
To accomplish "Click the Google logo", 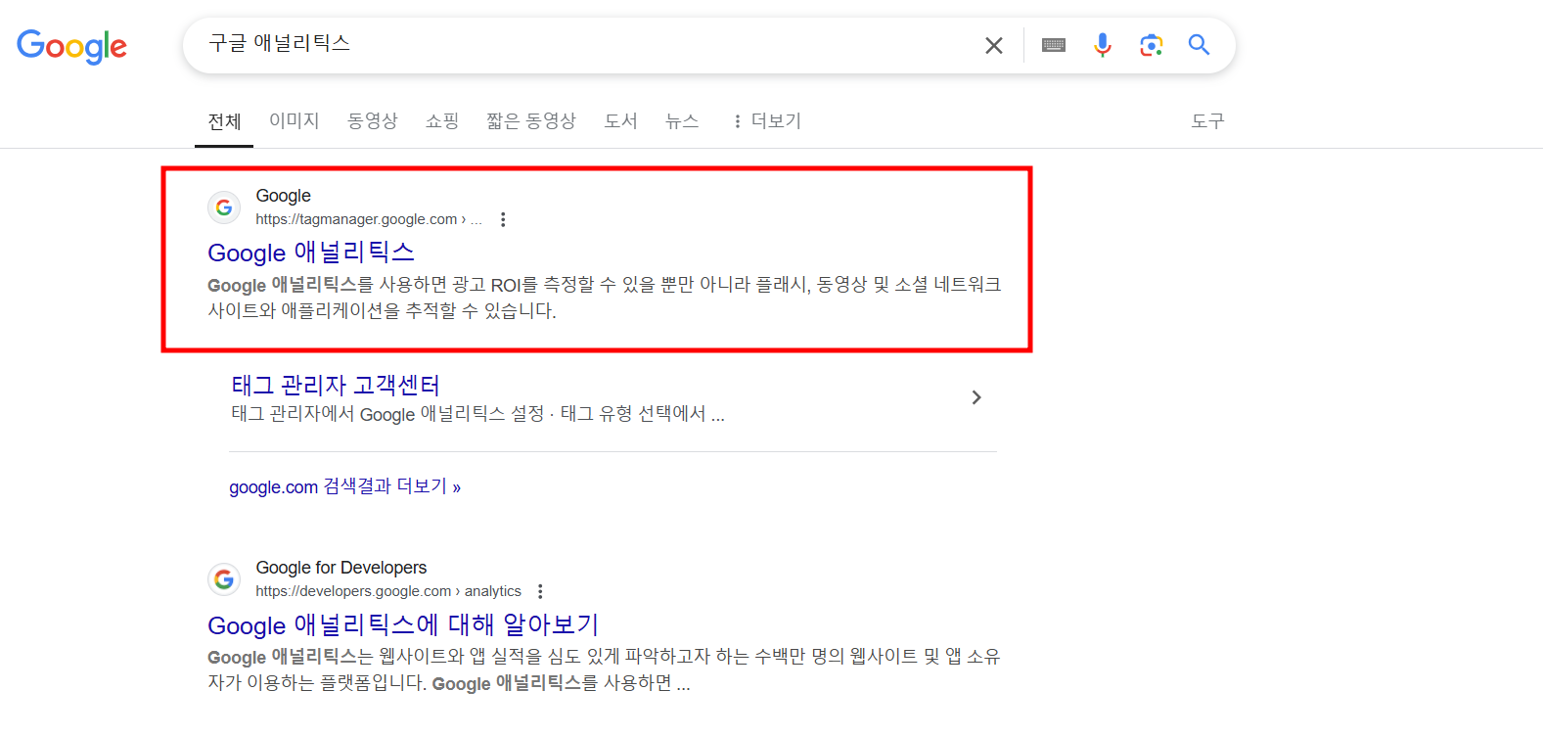I will coord(71,46).
